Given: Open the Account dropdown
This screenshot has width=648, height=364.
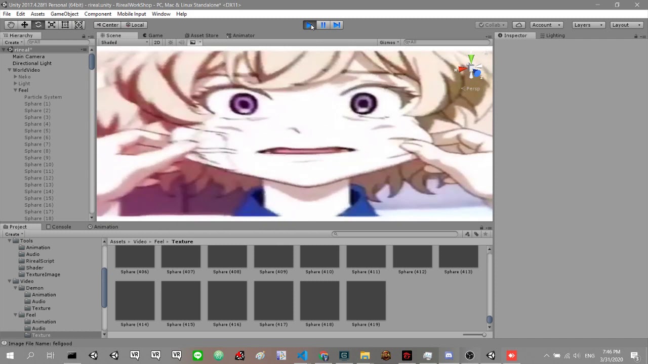Looking at the screenshot, I should 546,25.
